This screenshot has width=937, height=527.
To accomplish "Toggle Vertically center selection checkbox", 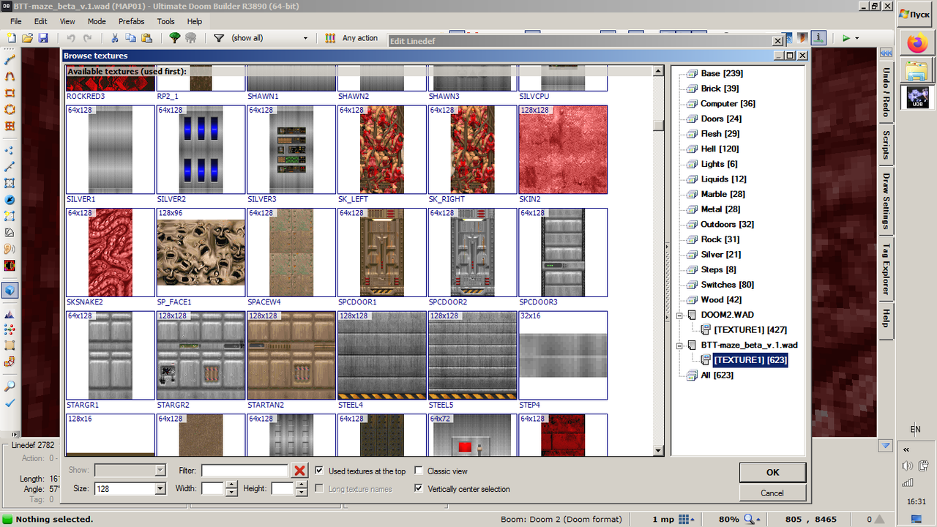I will [x=419, y=488].
